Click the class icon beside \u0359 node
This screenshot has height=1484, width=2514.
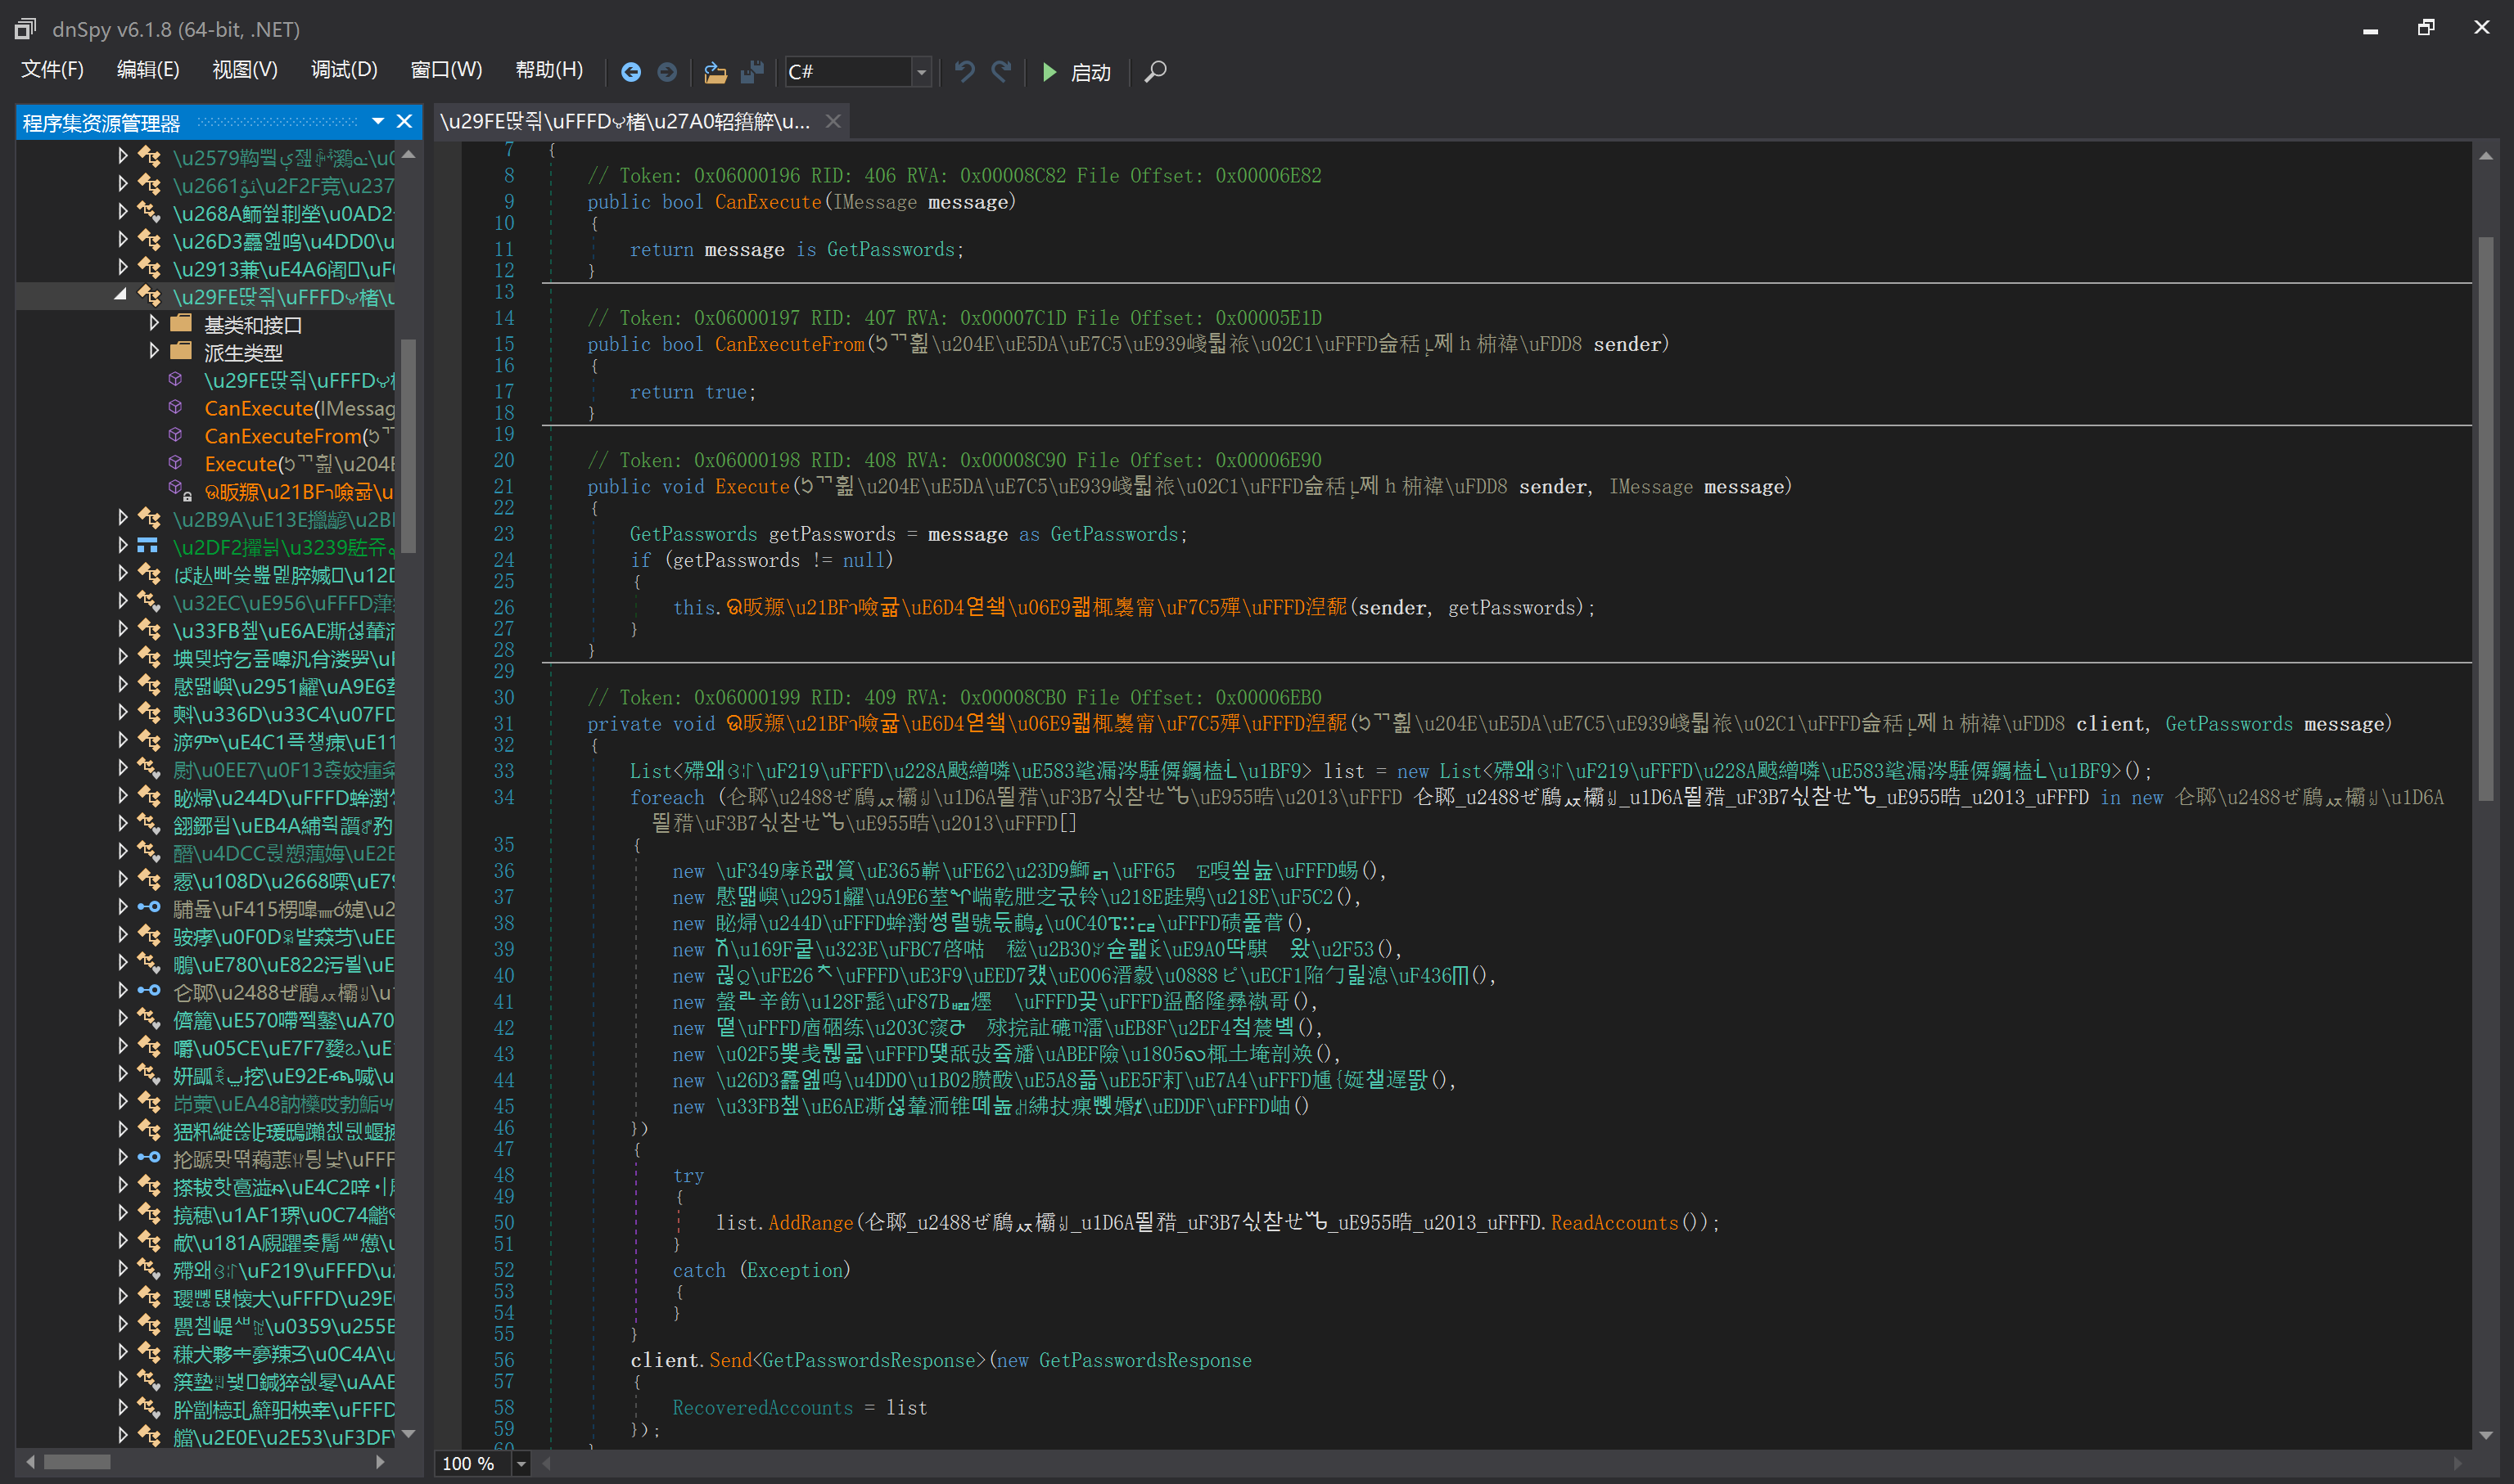pyautogui.click(x=149, y=1325)
